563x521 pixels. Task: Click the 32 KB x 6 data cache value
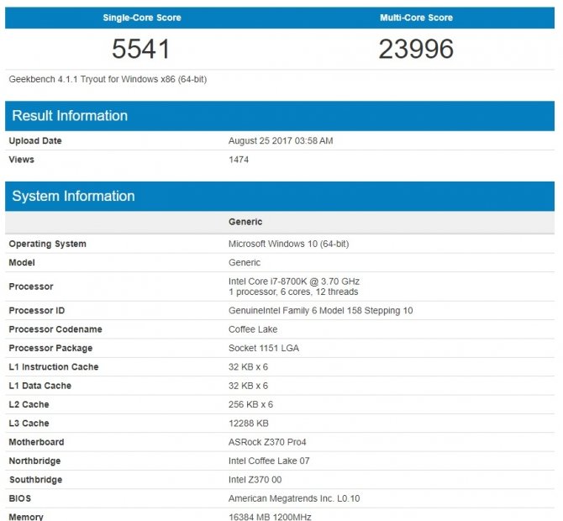point(248,386)
